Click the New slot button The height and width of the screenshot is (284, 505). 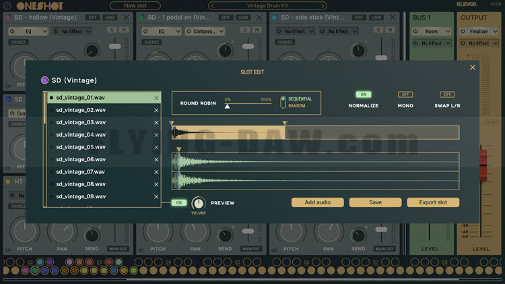(135, 5)
